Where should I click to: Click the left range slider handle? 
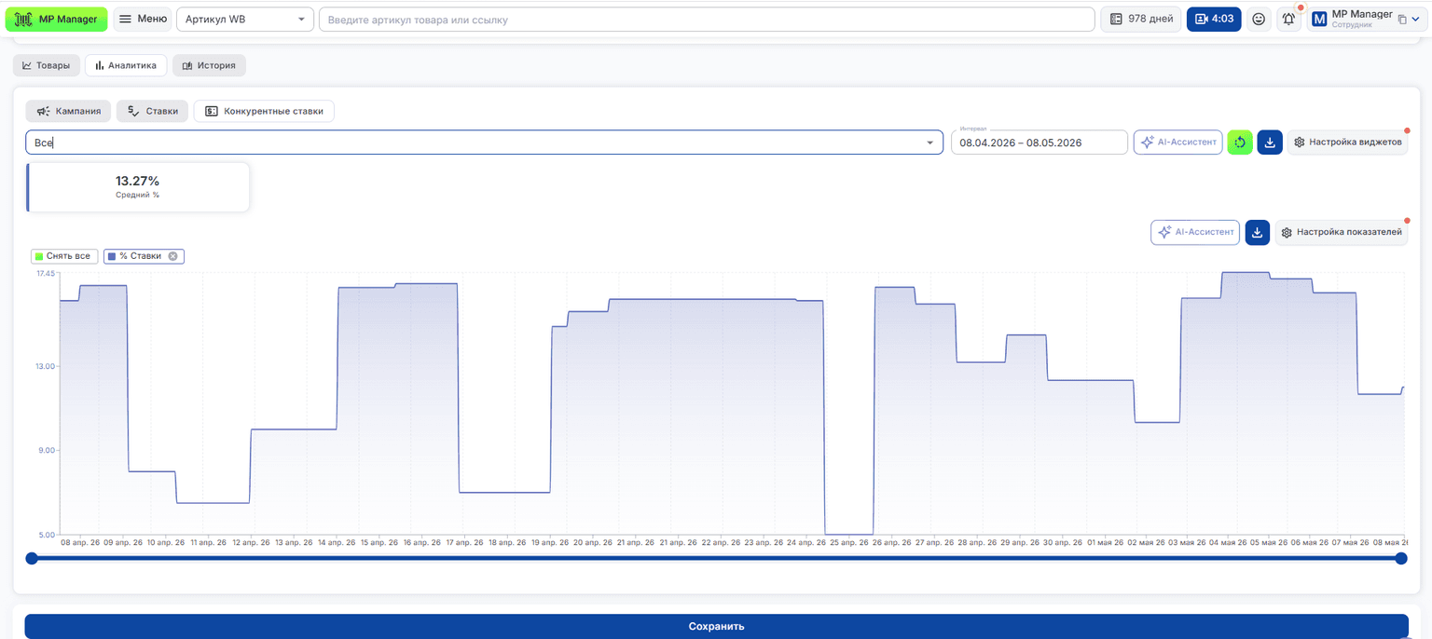coord(32,558)
